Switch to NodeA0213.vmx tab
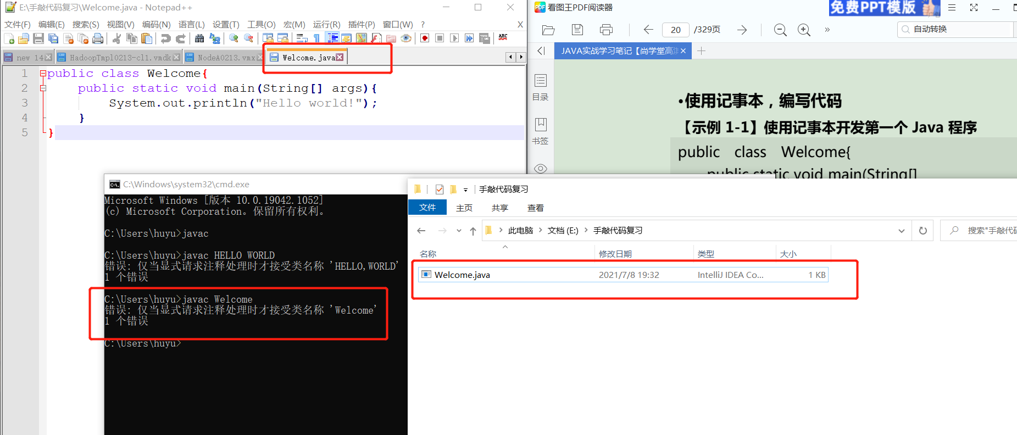 point(224,57)
